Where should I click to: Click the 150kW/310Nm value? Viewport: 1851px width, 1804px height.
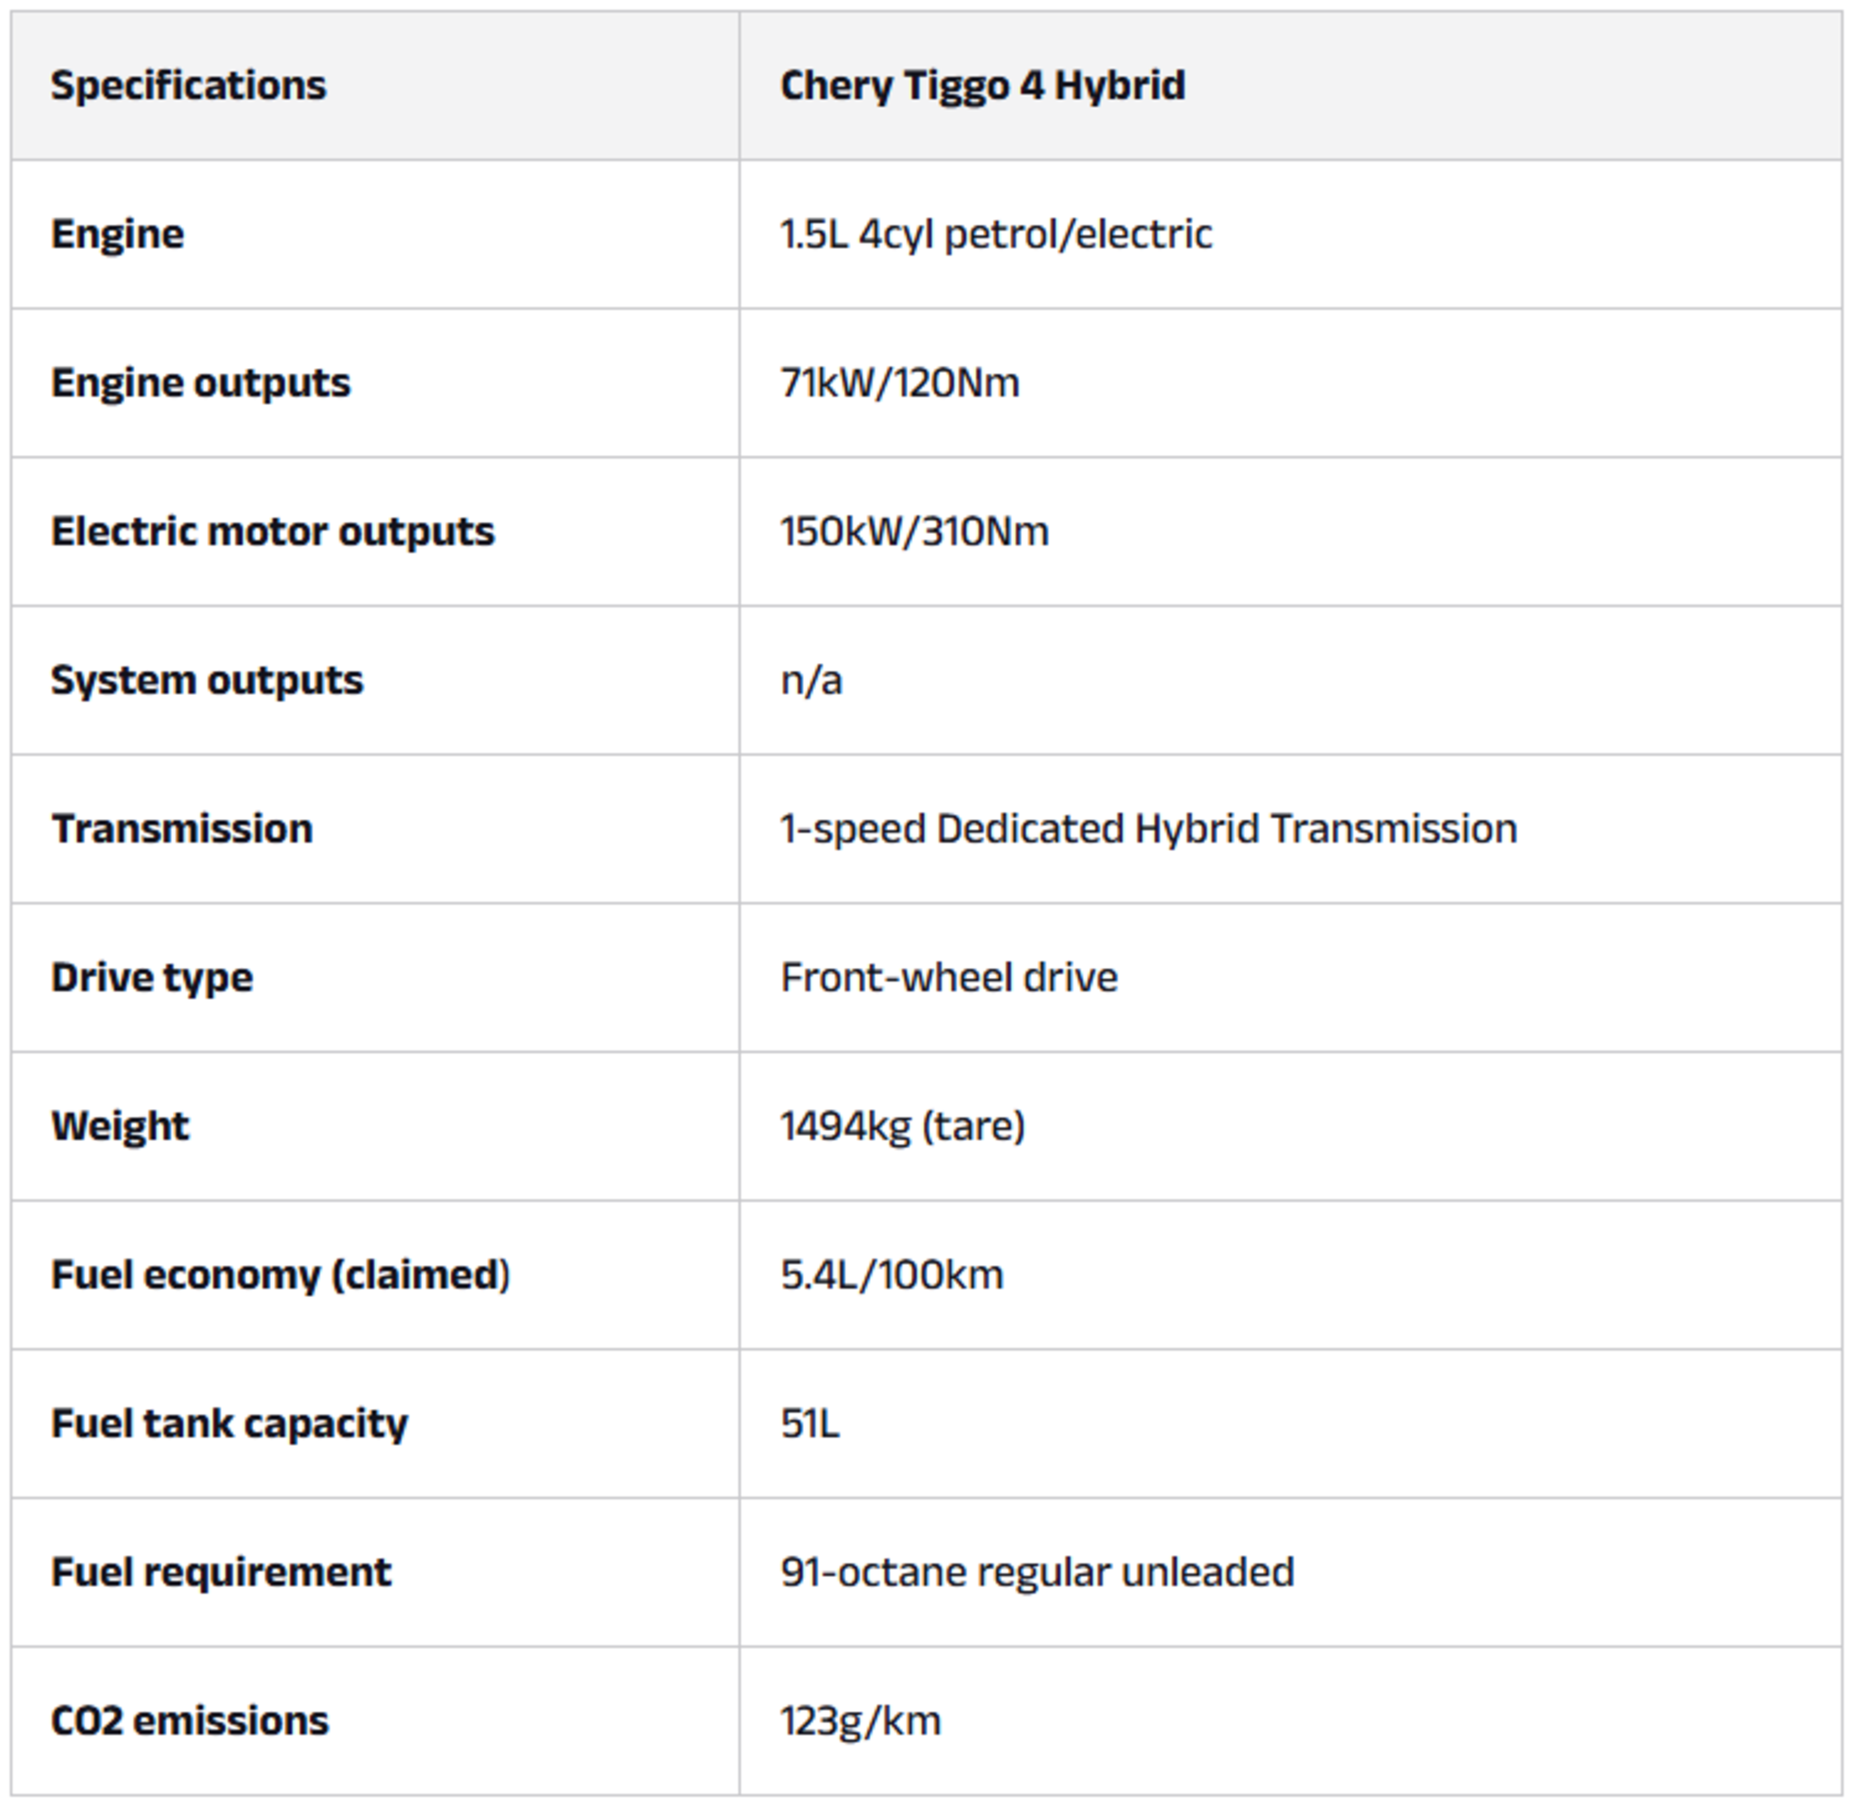(x=914, y=532)
